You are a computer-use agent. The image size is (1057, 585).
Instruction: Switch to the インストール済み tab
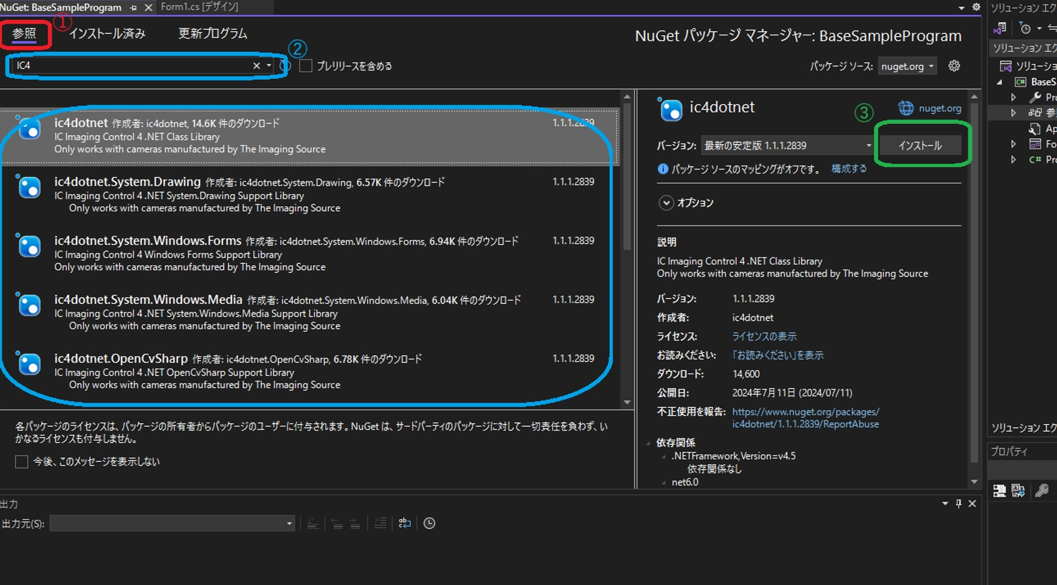107,34
